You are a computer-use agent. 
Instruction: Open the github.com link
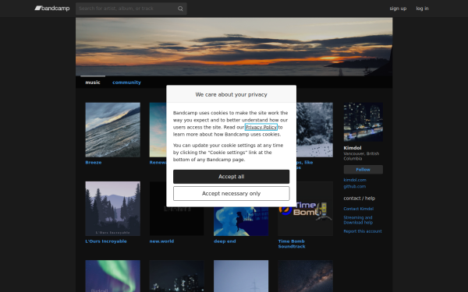pyautogui.click(x=355, y=187)
